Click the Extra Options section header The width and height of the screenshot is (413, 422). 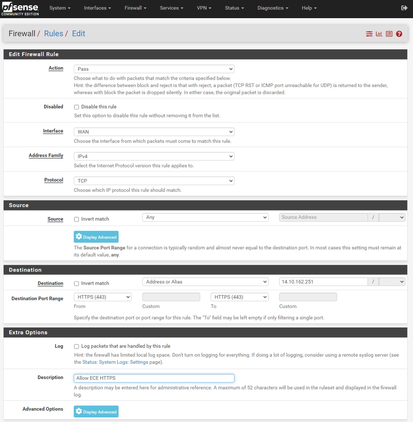205,332
